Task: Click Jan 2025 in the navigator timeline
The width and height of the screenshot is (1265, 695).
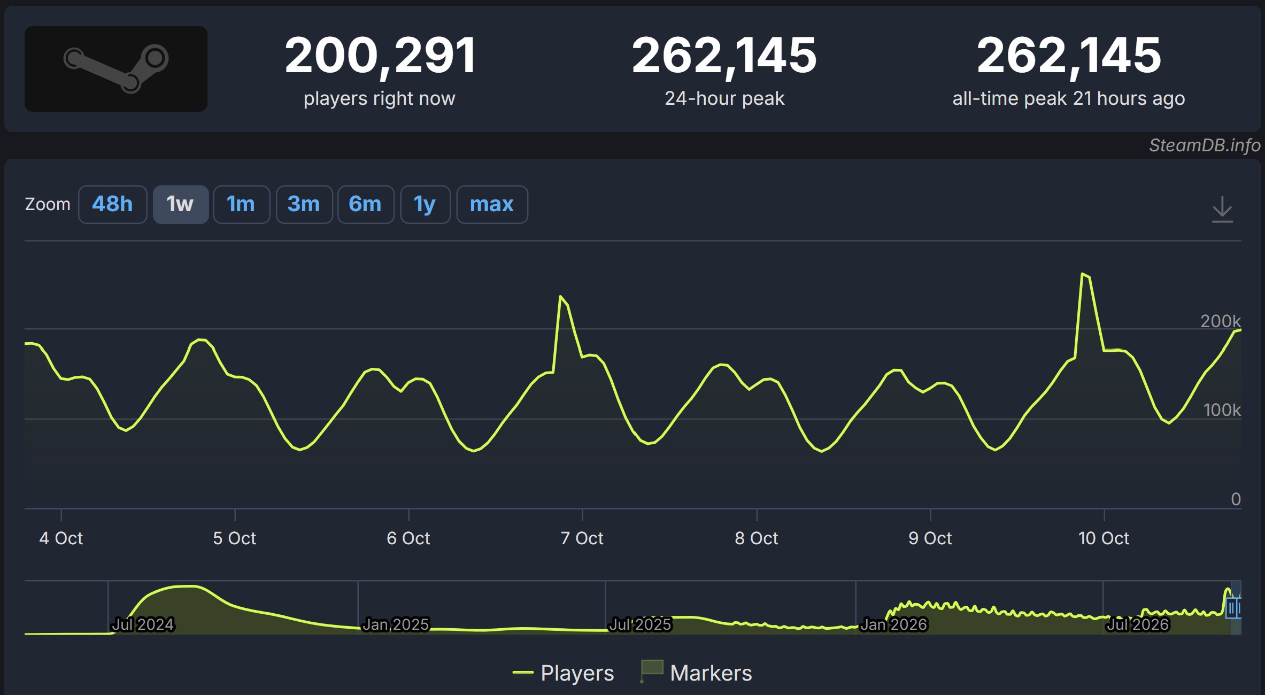Action: [396, 624]
